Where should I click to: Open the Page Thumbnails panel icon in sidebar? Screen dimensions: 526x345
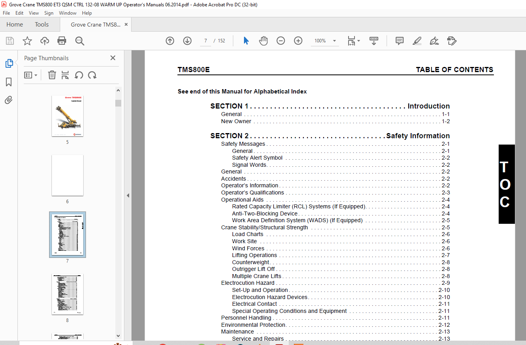click(9, 63)
